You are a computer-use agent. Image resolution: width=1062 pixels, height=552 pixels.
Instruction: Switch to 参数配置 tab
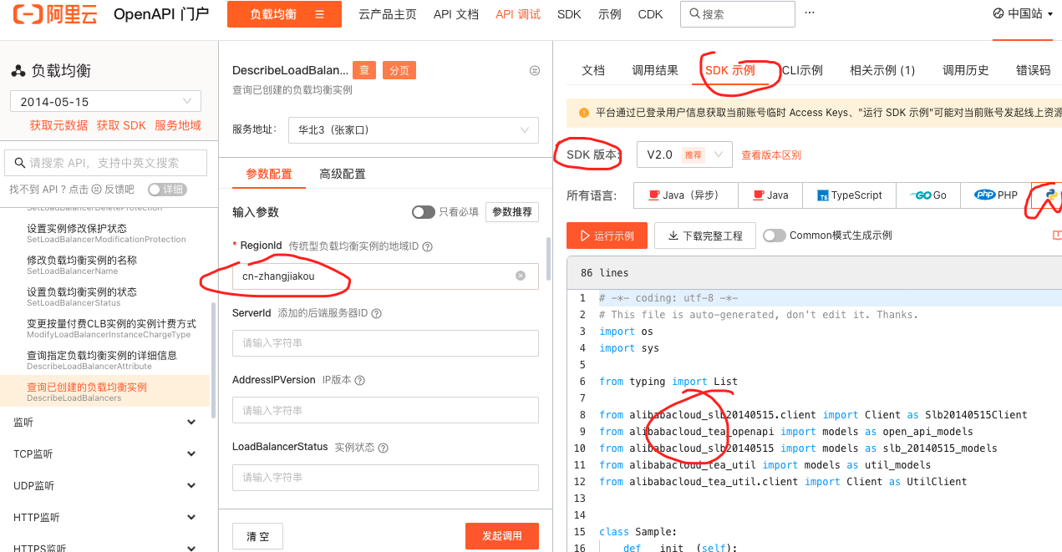pyautogui.click(x=269, y=174)
